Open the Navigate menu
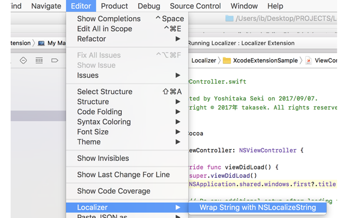Viewport: 348px width, 218px height. (46, 6)
